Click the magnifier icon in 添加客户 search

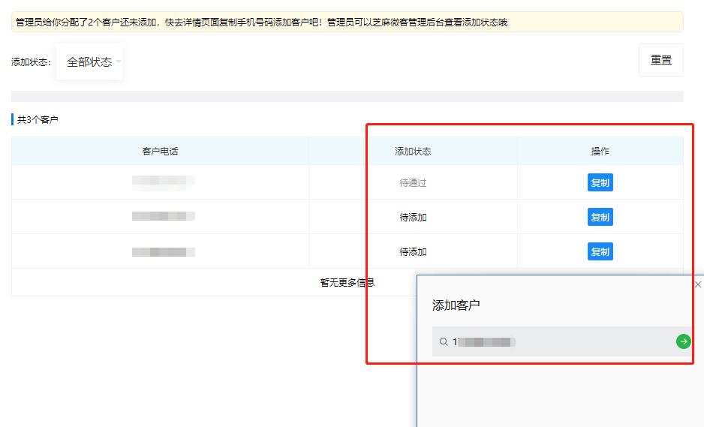point(444,341)
